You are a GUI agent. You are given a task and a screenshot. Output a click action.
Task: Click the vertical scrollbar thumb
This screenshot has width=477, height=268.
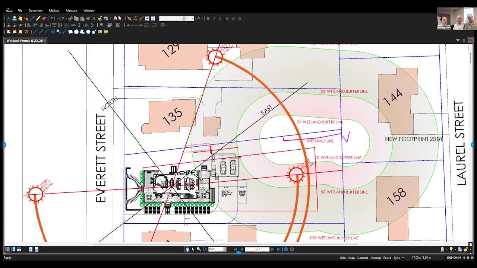coord(470,58)
